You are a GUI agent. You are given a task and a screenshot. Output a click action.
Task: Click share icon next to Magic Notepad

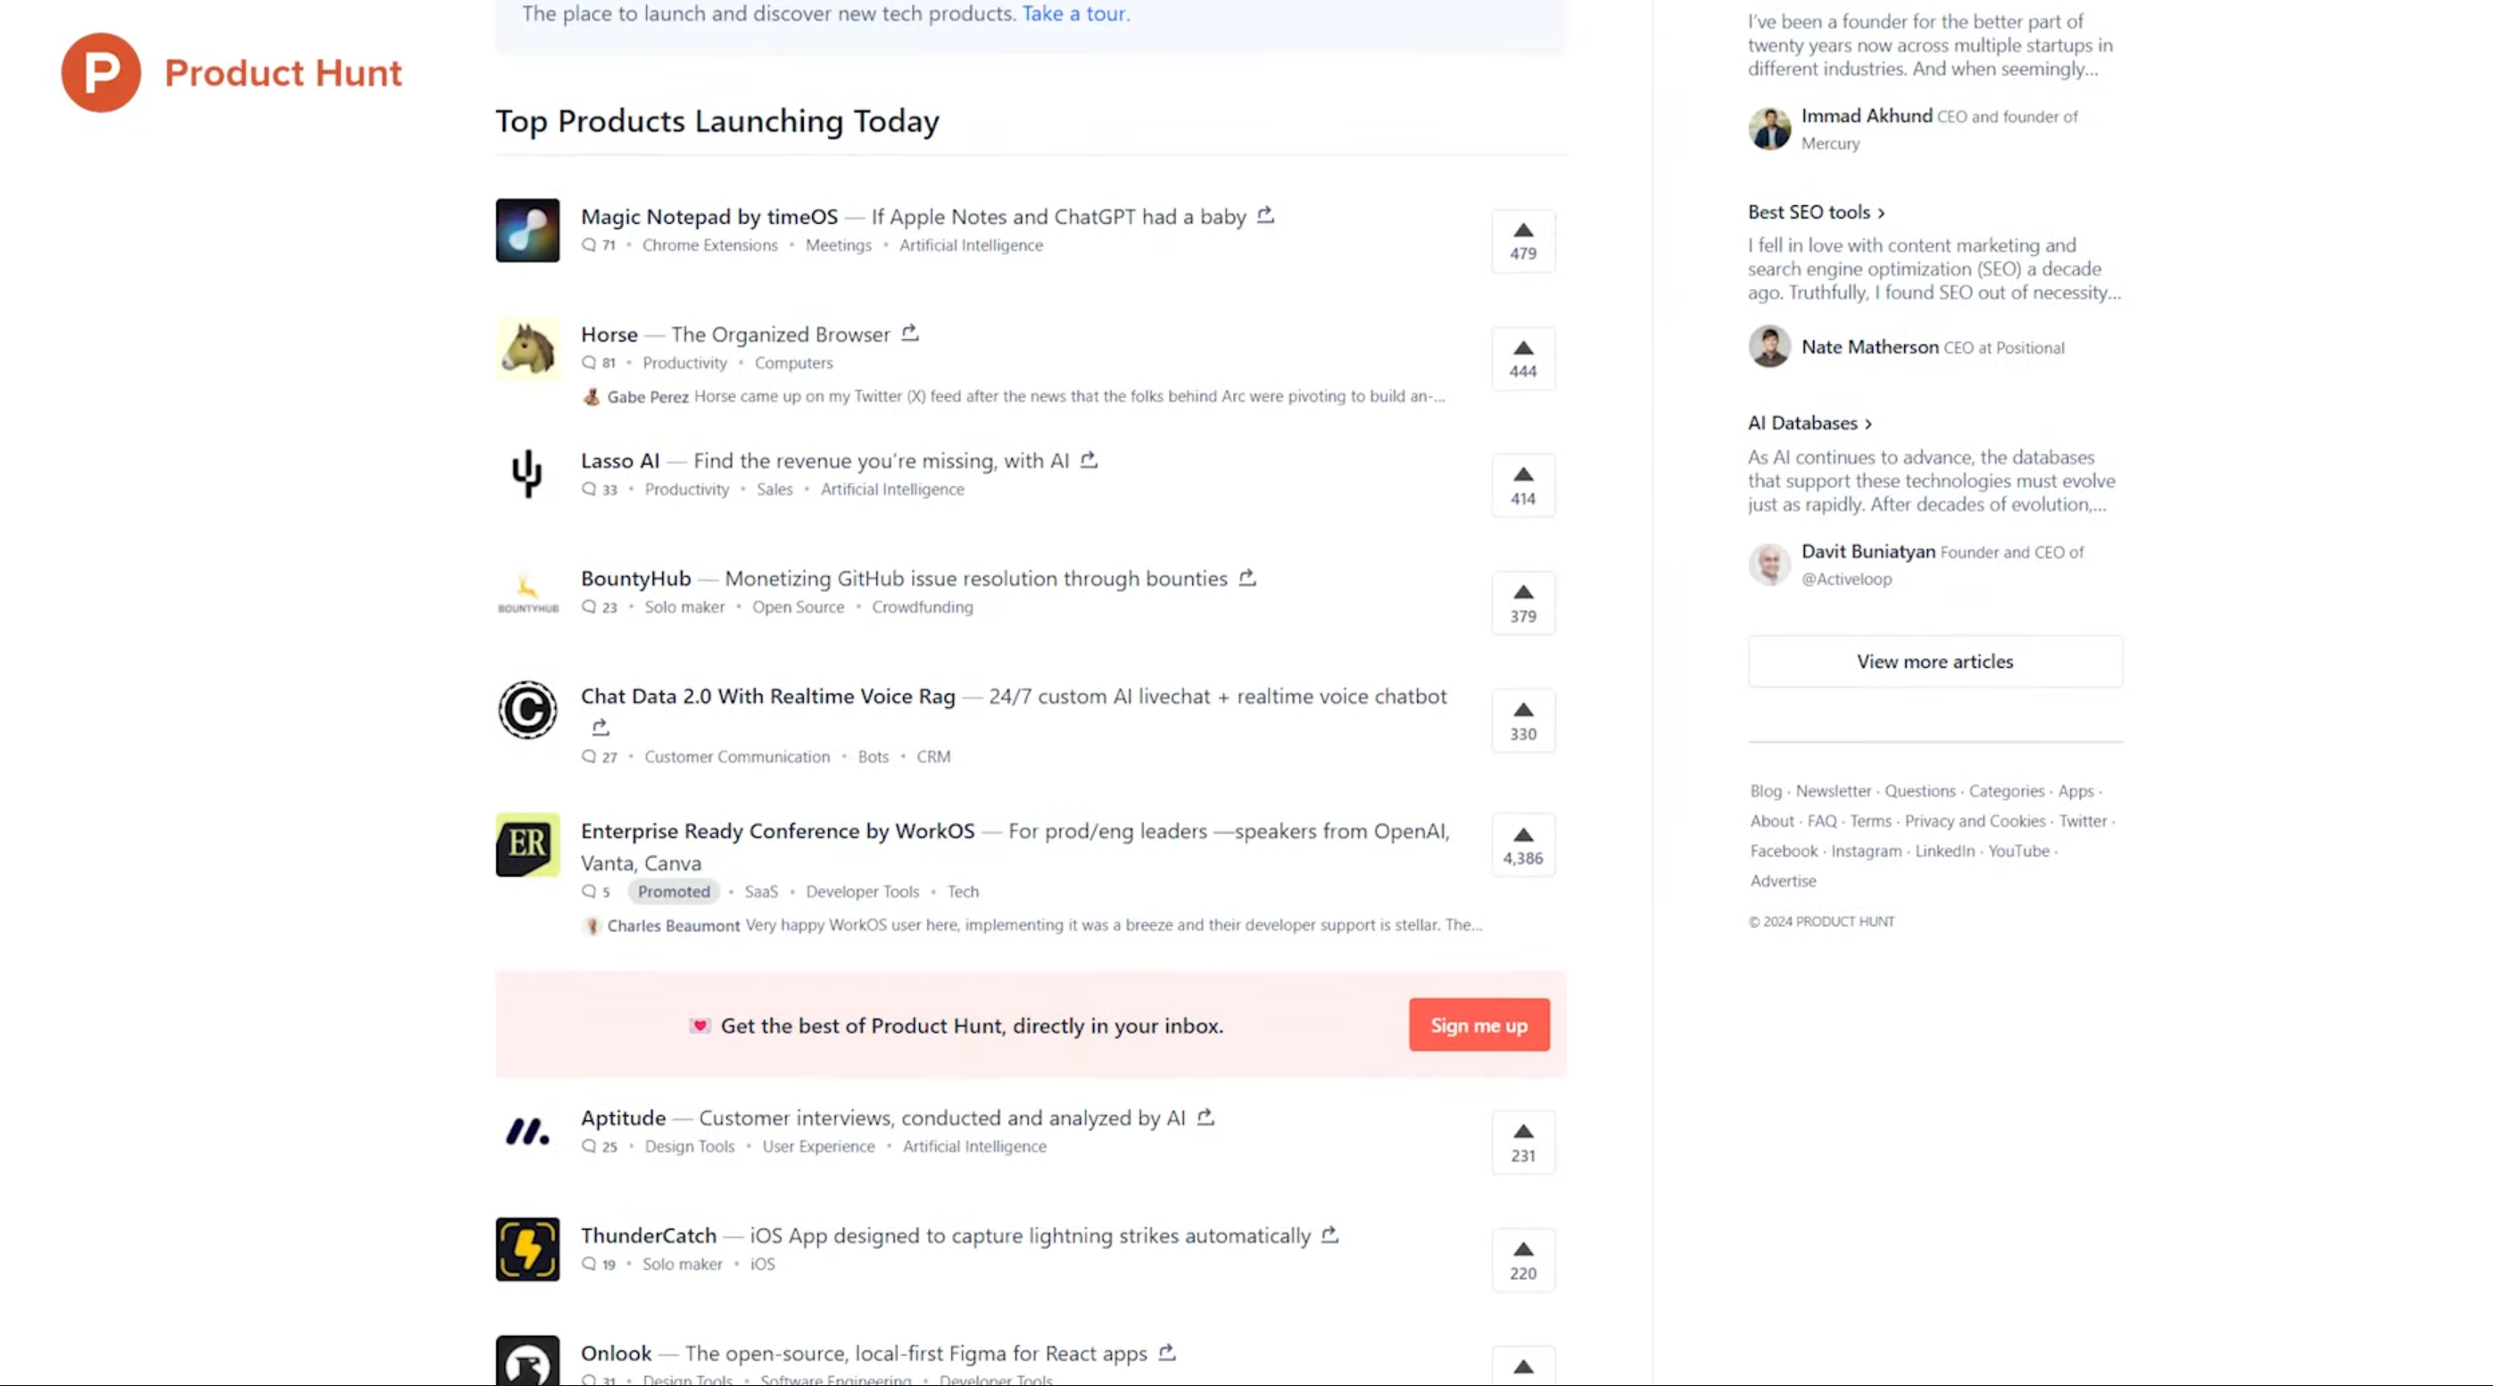tap(1265, 216)
